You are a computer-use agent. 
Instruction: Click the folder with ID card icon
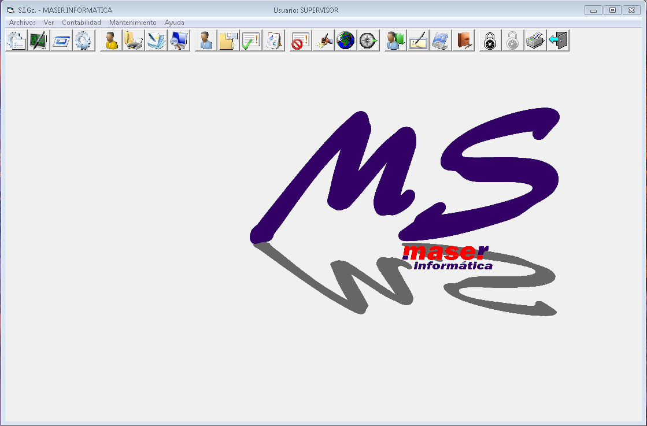coord(228,40)
